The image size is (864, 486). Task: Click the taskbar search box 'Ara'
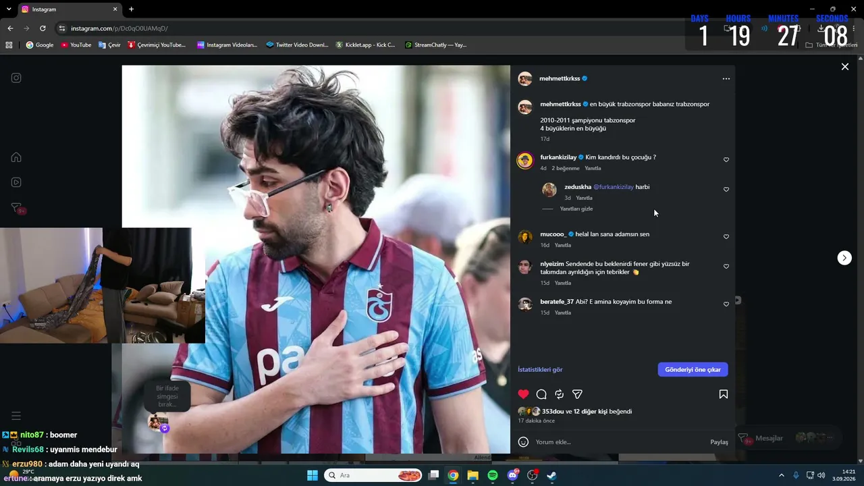click(x=373, y=475)
